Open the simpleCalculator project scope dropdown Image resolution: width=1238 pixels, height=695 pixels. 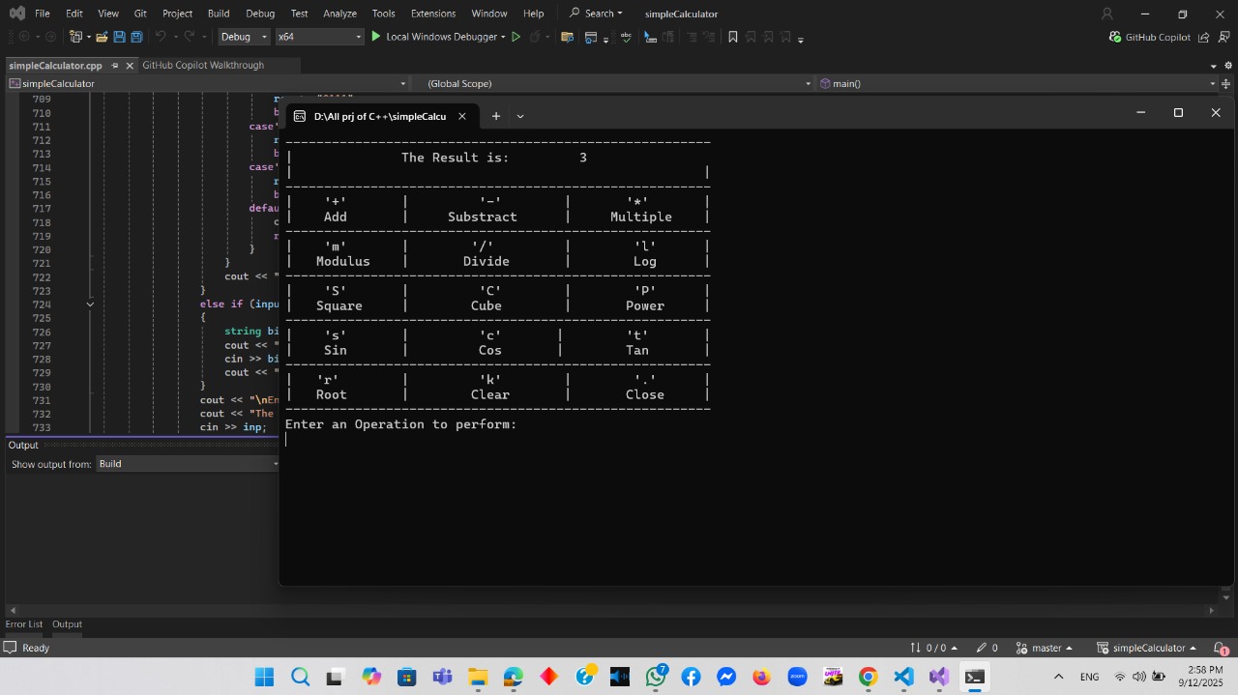click(x=208, y=83)
